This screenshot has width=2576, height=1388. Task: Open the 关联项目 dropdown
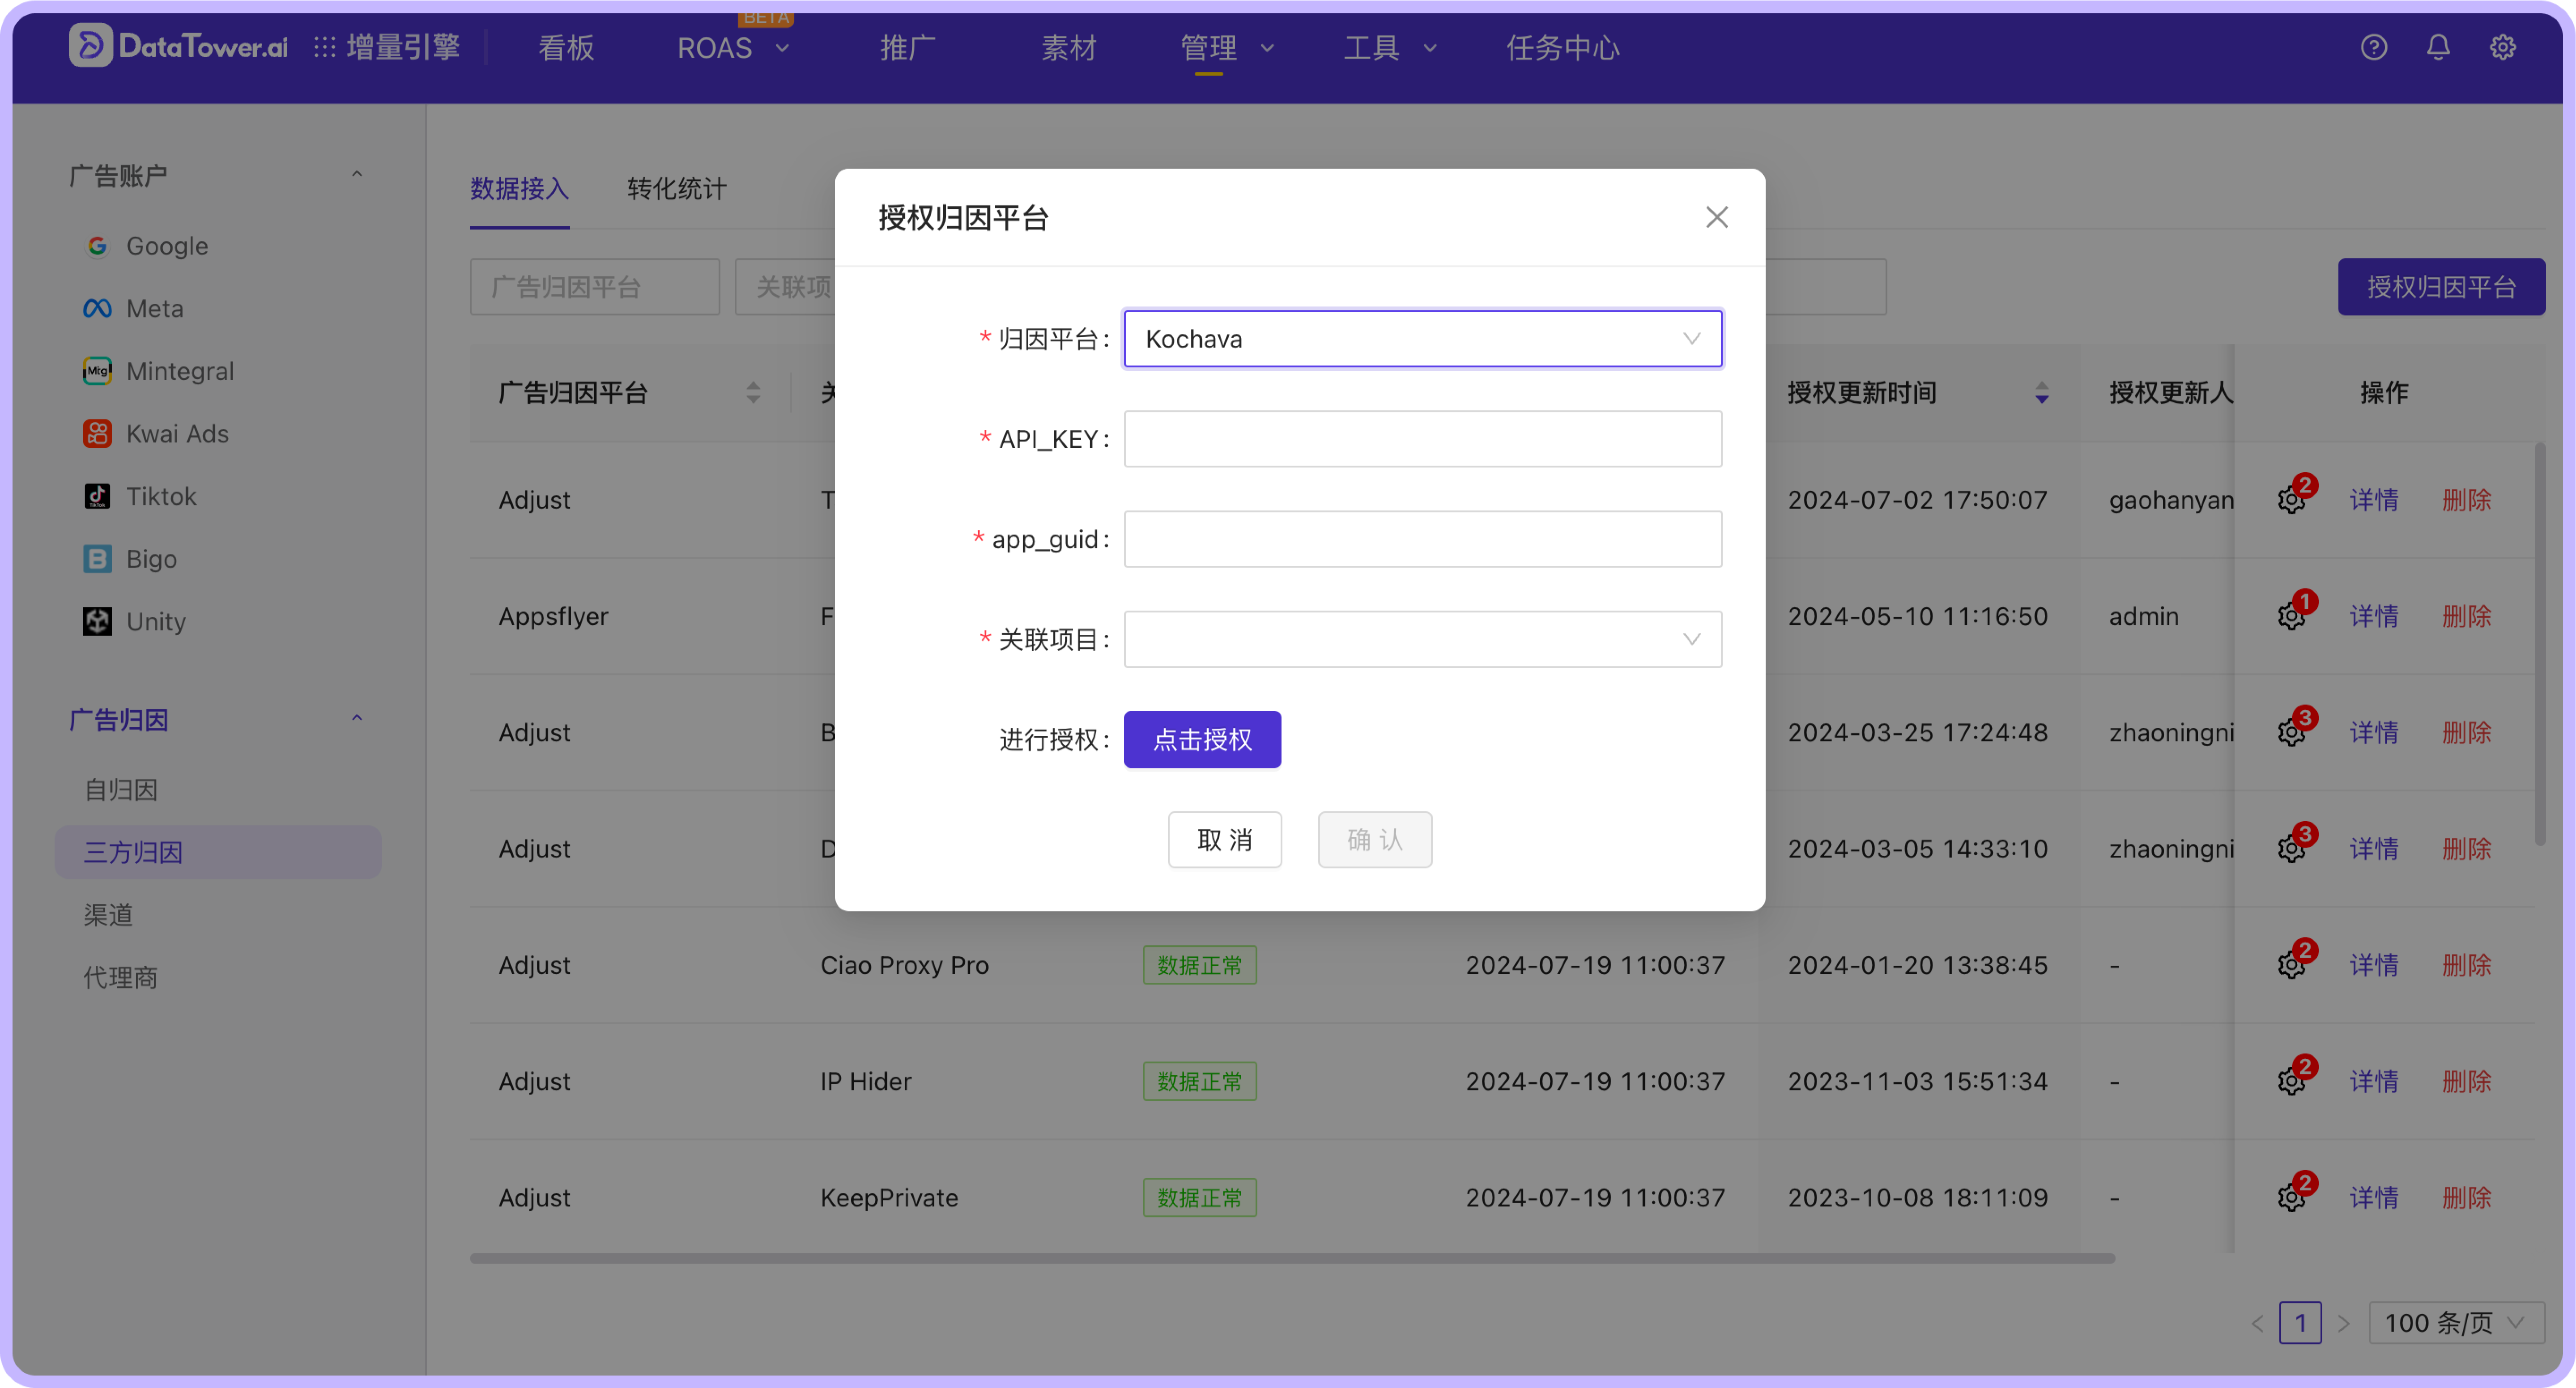(x=1422, y=639)
